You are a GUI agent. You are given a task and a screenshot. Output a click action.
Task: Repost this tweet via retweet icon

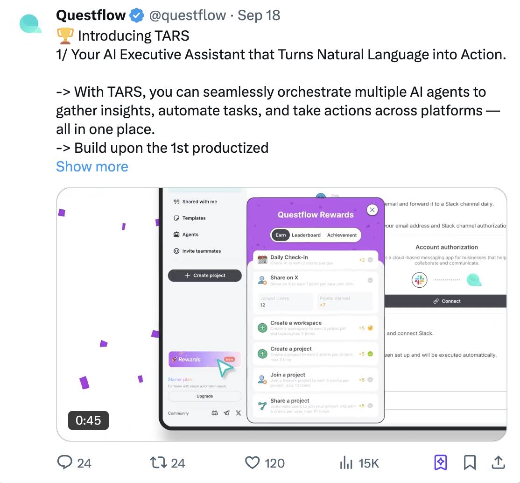159,462
